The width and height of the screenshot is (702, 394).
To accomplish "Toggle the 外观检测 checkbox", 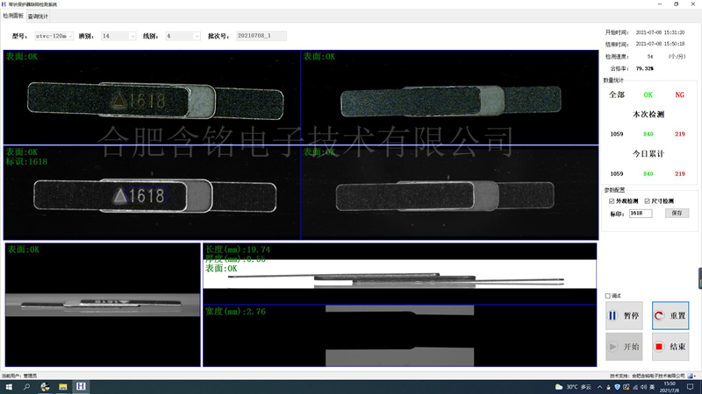I will point(612,201).
